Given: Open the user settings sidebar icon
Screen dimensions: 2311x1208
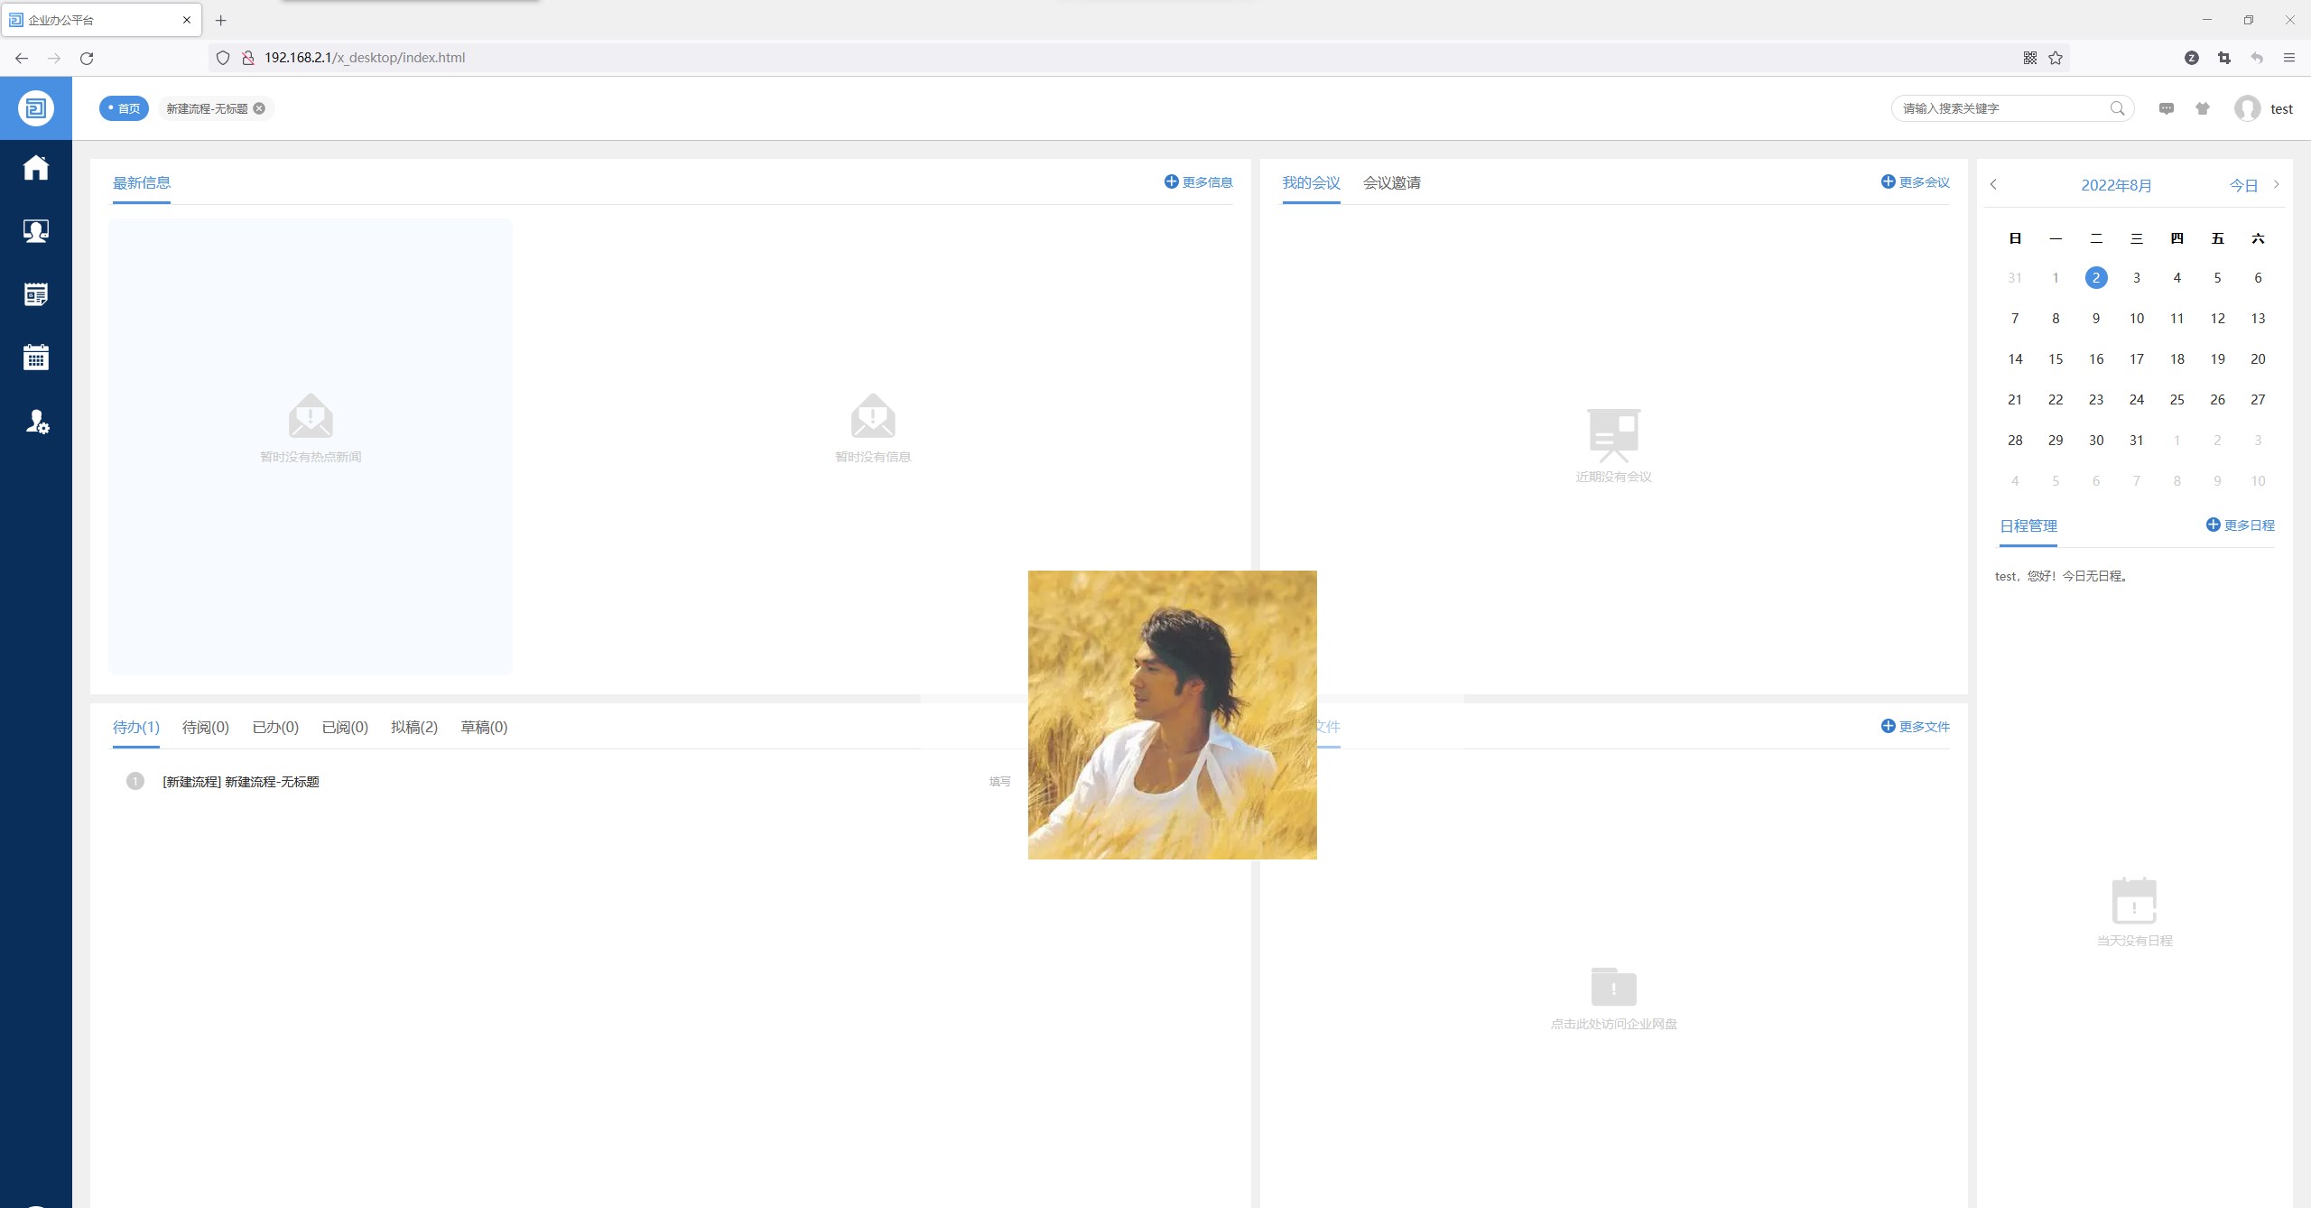Looking at the screenshot, I should click(36, 422).
